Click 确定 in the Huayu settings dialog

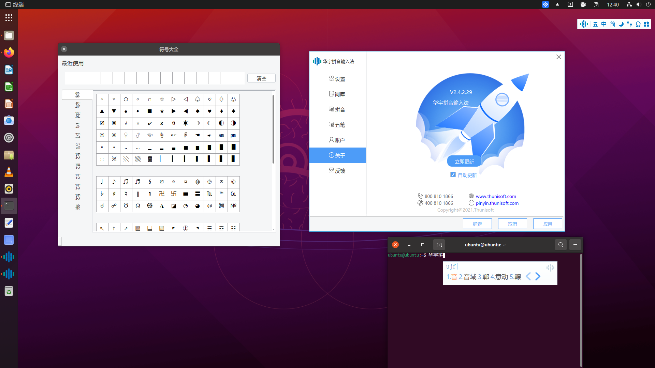coord(477,224)
